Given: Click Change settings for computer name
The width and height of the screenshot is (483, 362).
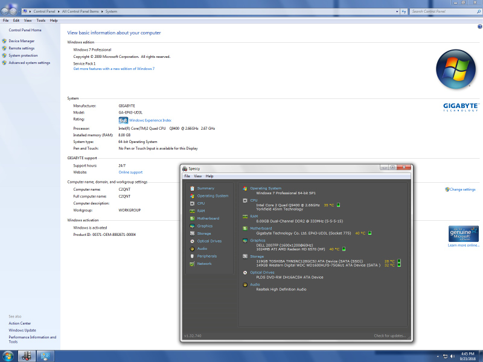Looking at the screenshot, I should point(462,189).
